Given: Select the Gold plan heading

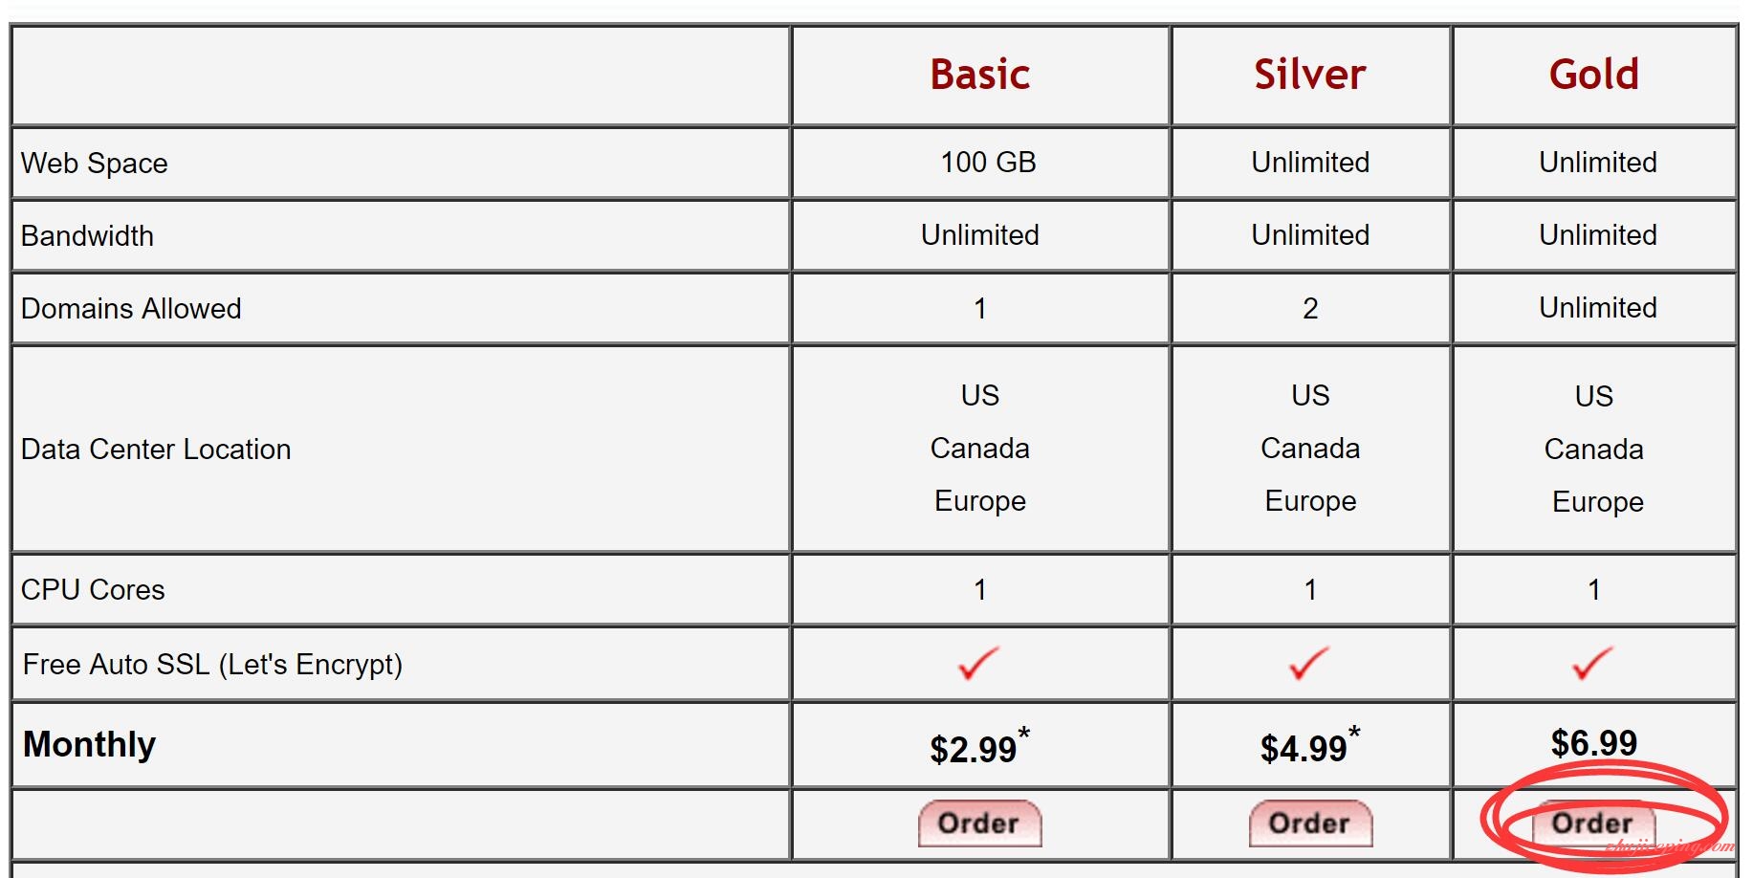Looking at the screenshot, I should (1594, 75).
